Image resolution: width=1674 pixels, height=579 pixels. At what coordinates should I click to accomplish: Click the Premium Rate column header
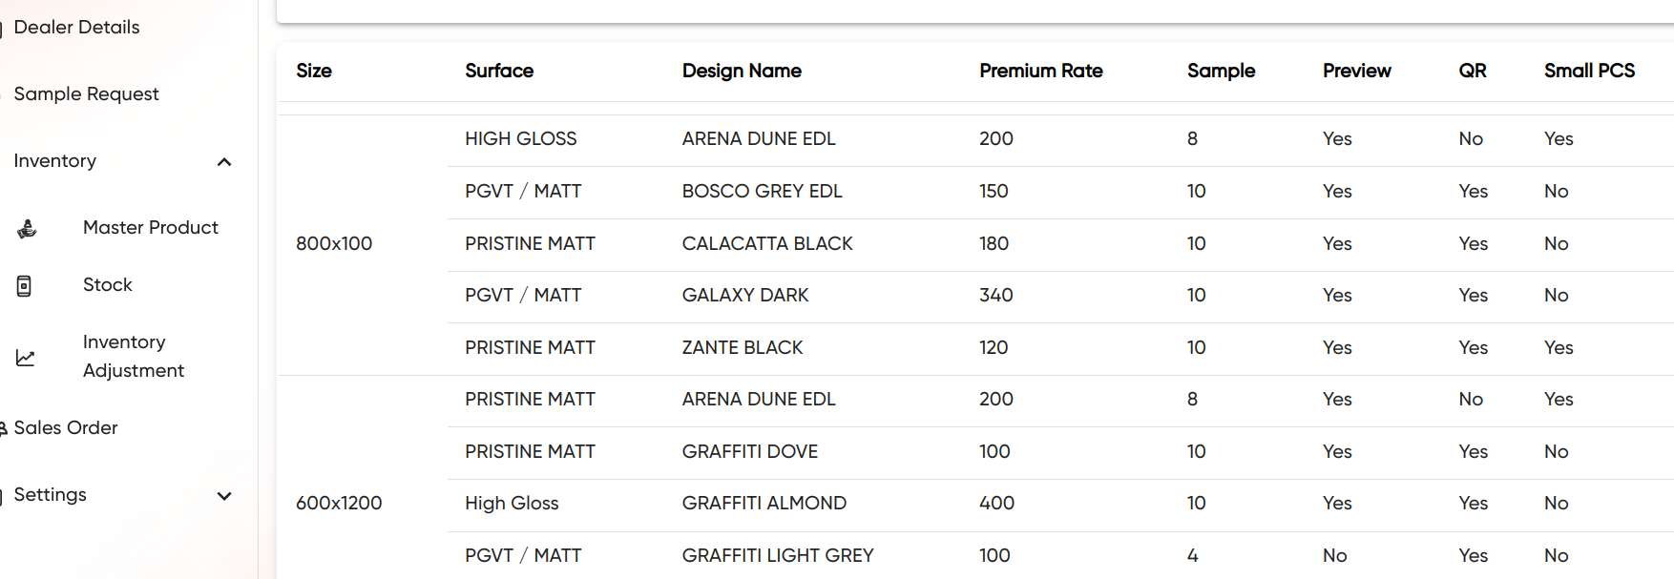click(x=1040, y=72)
